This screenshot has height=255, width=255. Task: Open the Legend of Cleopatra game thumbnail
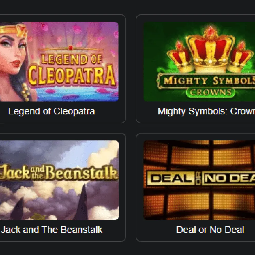59,62
